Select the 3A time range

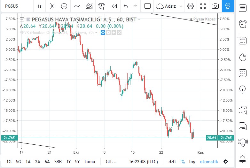pyautogui.click(x=38, y=162)
